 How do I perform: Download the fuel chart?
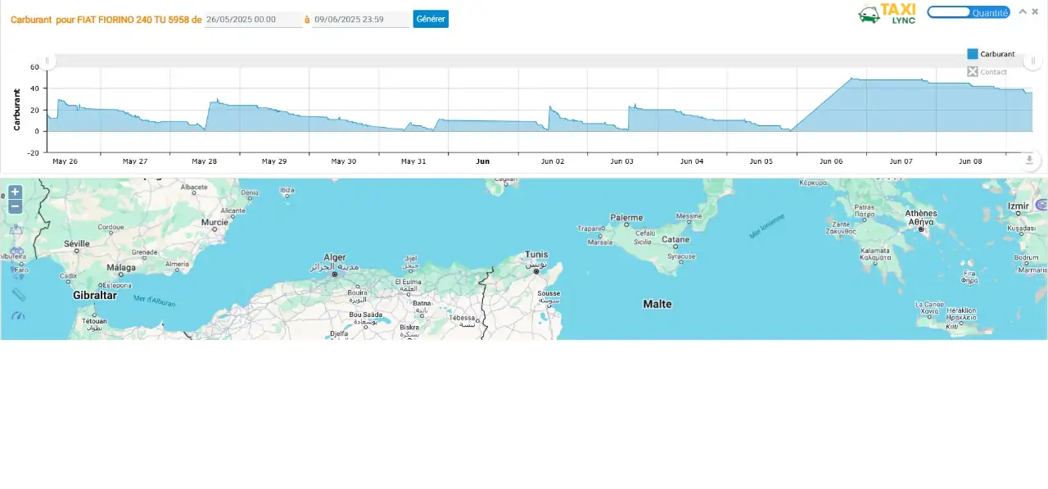[1030, 160]
